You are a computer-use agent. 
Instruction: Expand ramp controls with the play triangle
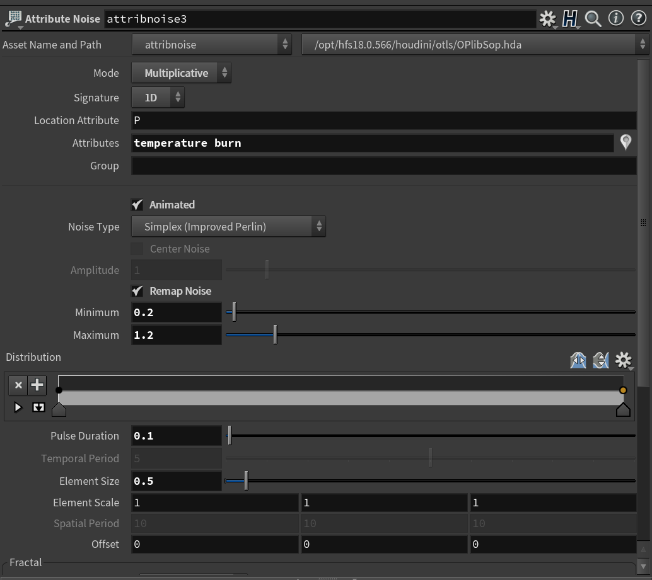[x=18, y=407]
